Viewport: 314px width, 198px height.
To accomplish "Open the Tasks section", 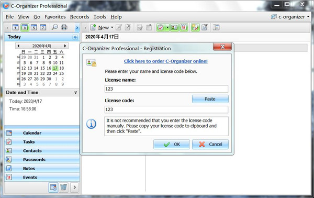I will point(42,141).
